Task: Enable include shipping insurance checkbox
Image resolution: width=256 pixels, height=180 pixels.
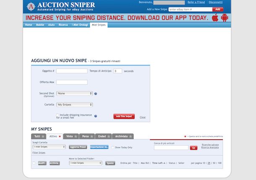Action: tap(57, 115)
